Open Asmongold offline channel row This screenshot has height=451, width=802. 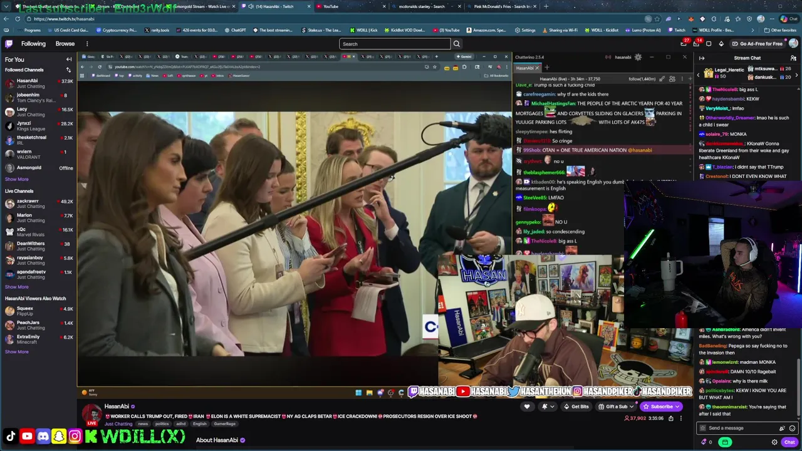[x=39, y=168]
